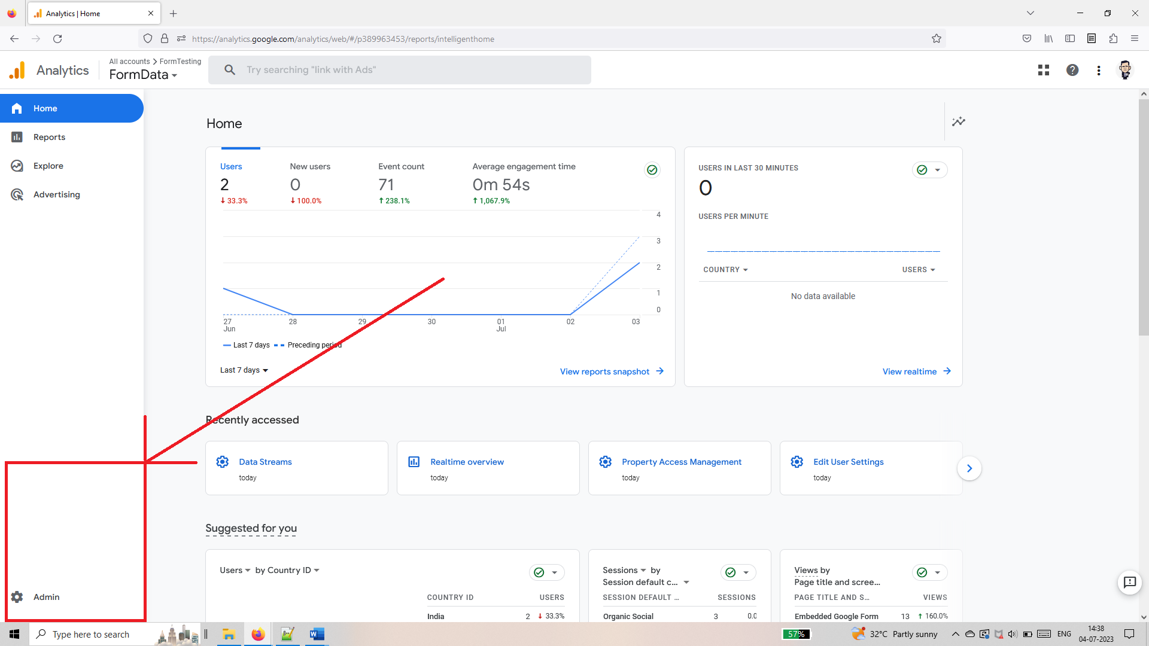The height and width of the screenshot is (646, 1149).
Task: Click the browser address bar URL
Action: (x=343, y=39)
